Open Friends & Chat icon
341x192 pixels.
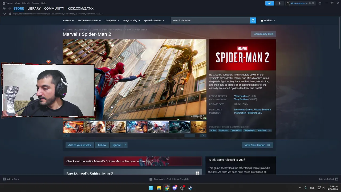(x=337, y=179)
